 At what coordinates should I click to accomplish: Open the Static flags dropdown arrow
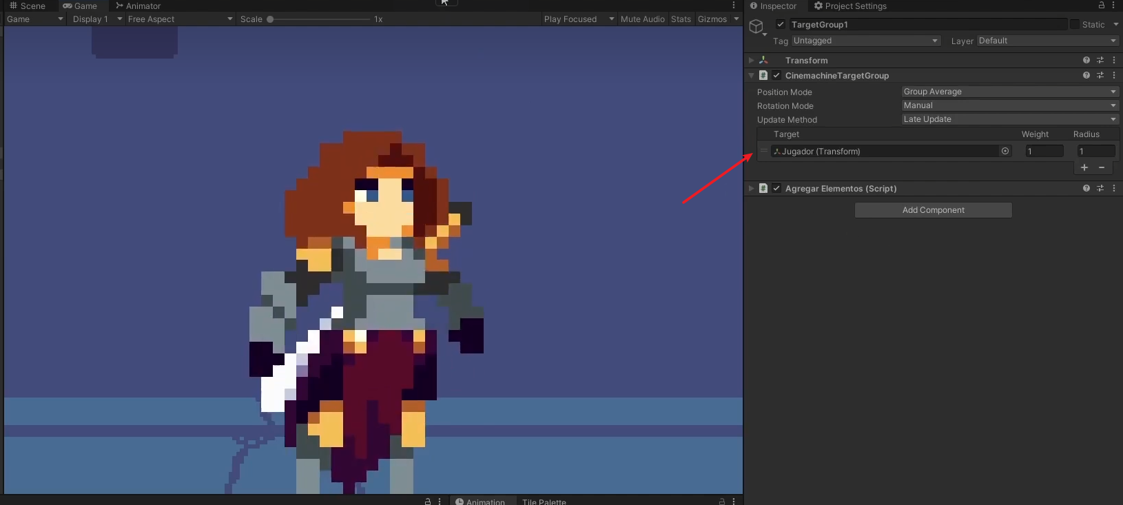pyautogui.click(x=1116, y=24)
